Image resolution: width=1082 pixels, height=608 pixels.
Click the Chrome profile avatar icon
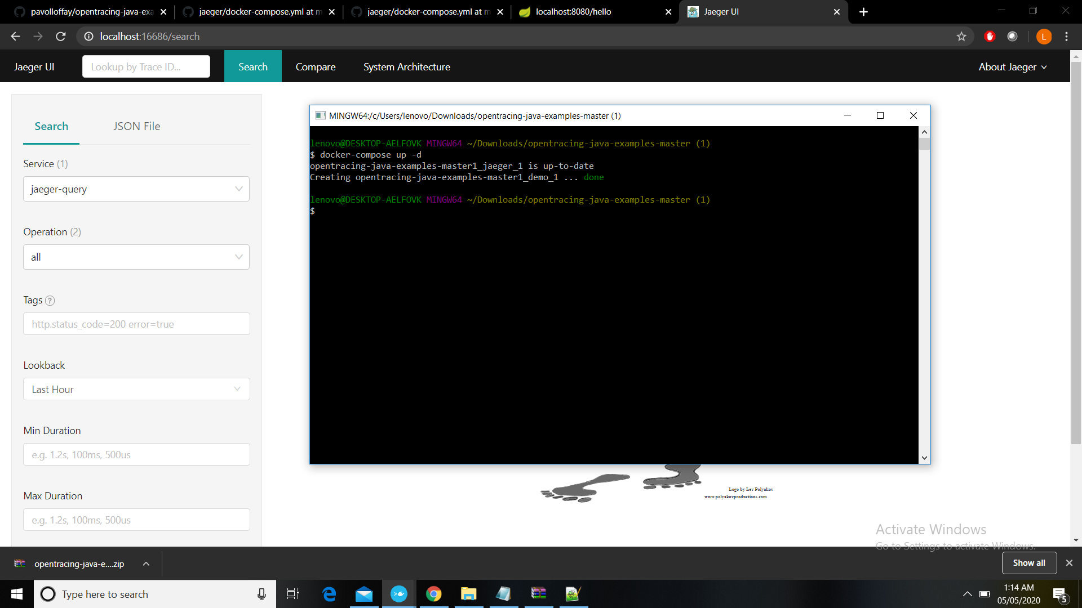click(1044, 36)
